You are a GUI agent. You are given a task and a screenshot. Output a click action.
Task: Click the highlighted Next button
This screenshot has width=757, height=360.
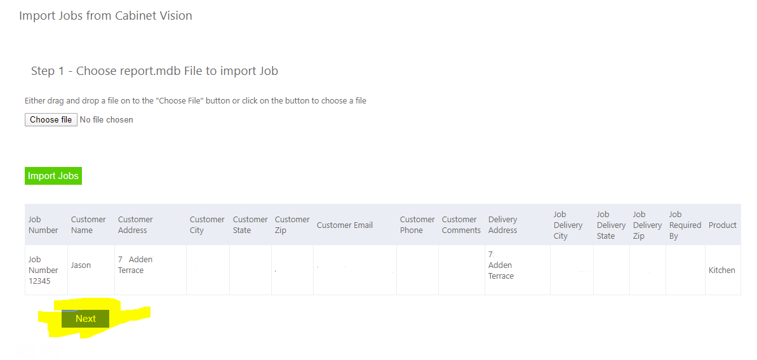85,319
